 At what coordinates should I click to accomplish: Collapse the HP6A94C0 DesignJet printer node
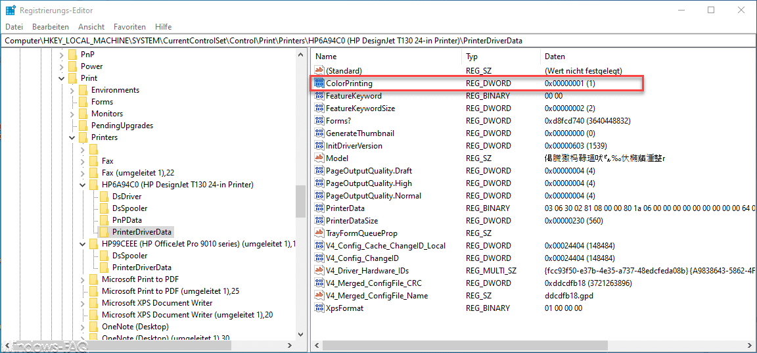tap(83, 185)
